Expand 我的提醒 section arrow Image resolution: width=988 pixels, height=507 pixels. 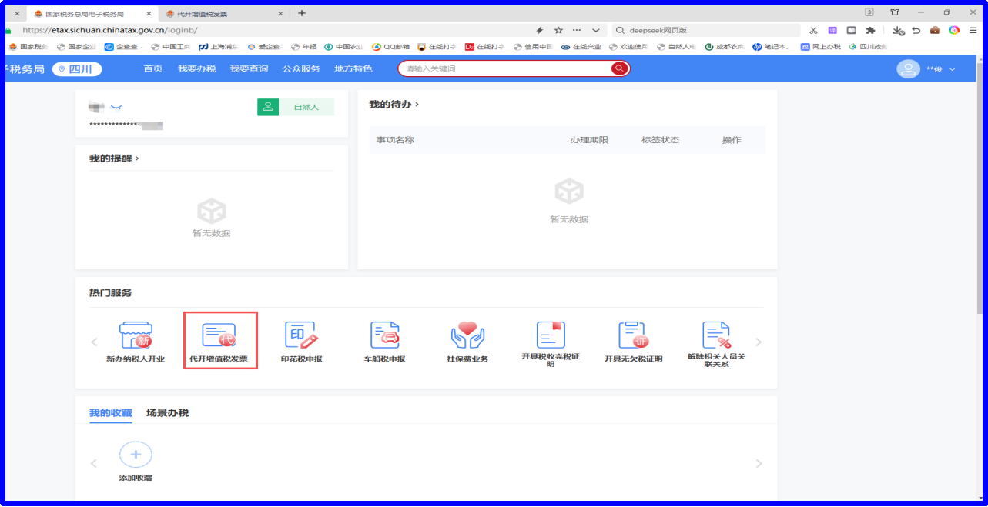[x=137, y=158]
